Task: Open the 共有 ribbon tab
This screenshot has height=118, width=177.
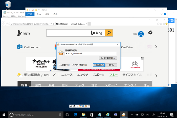Action: (47, 14)
